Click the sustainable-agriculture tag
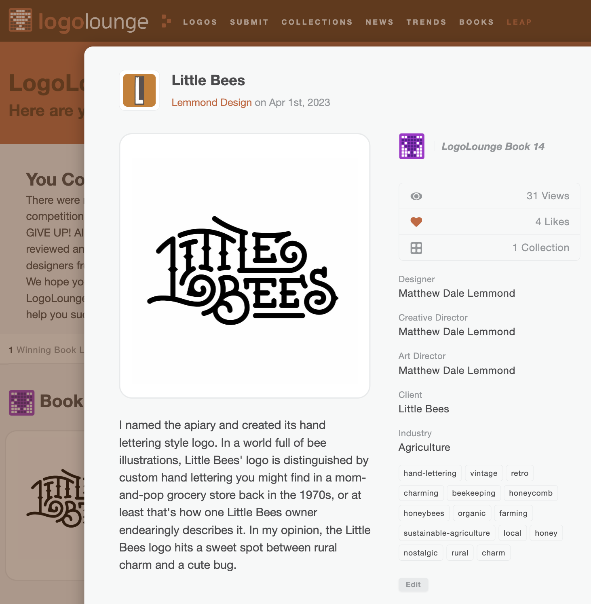Screen dimensions: 591x604 tap(446, 533)
